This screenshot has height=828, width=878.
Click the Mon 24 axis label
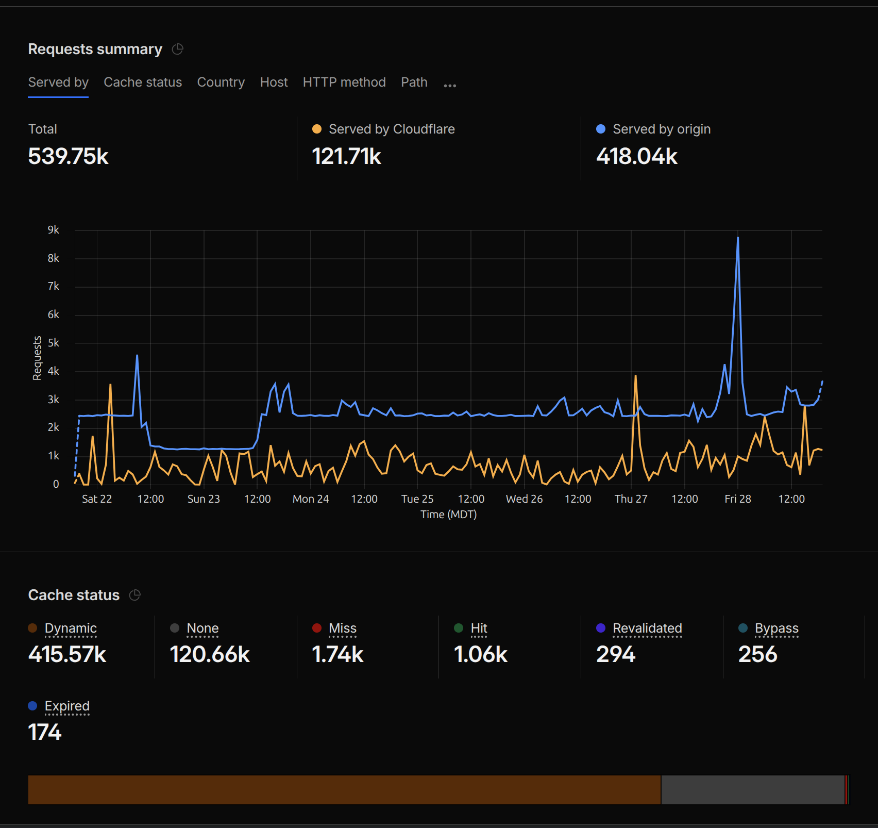click(x=311, y=499)
